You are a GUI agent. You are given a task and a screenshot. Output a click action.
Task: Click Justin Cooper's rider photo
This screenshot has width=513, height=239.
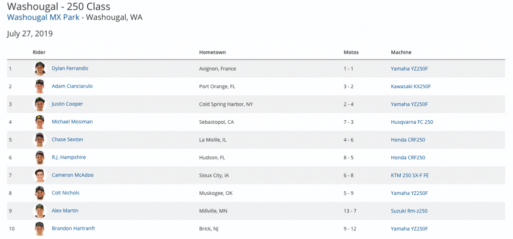point(40,104)
